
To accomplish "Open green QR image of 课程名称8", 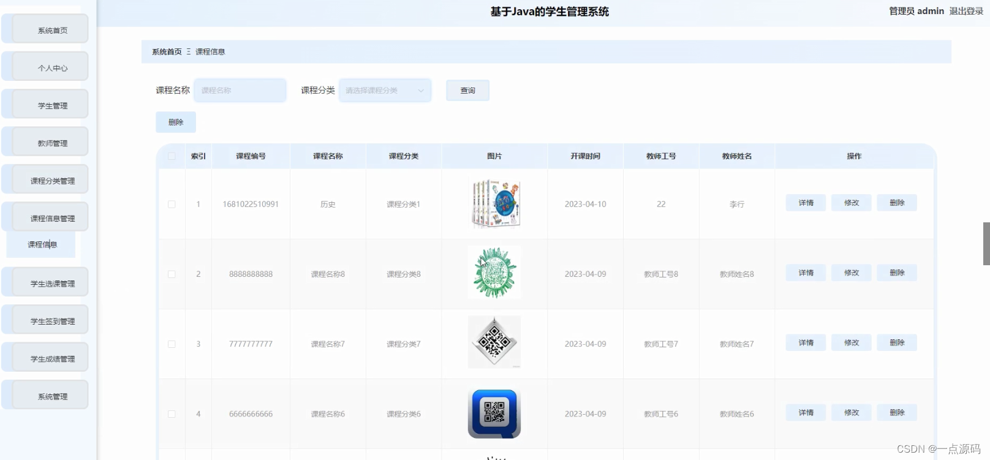I will 494,273.
